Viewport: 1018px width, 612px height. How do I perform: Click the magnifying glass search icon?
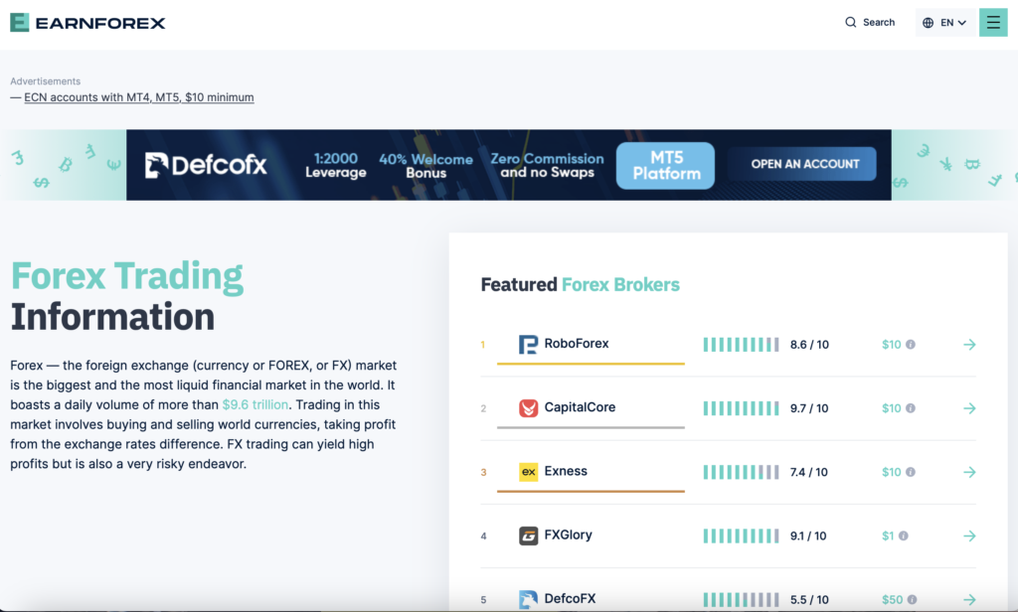pyautogui.click(x=851, y=23)
